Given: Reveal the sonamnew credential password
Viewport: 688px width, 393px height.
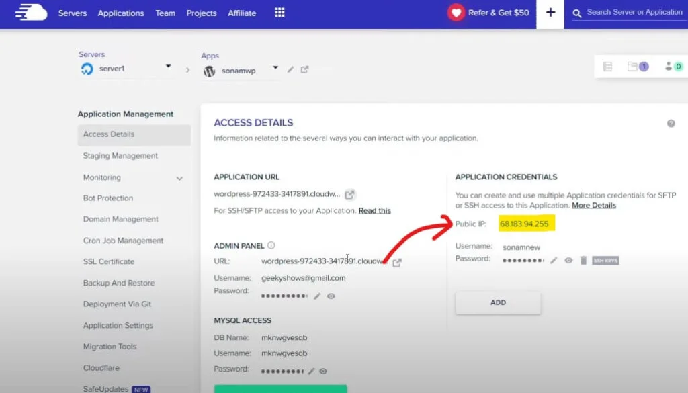Looking at the screenshot, I should tap(568, 260).
